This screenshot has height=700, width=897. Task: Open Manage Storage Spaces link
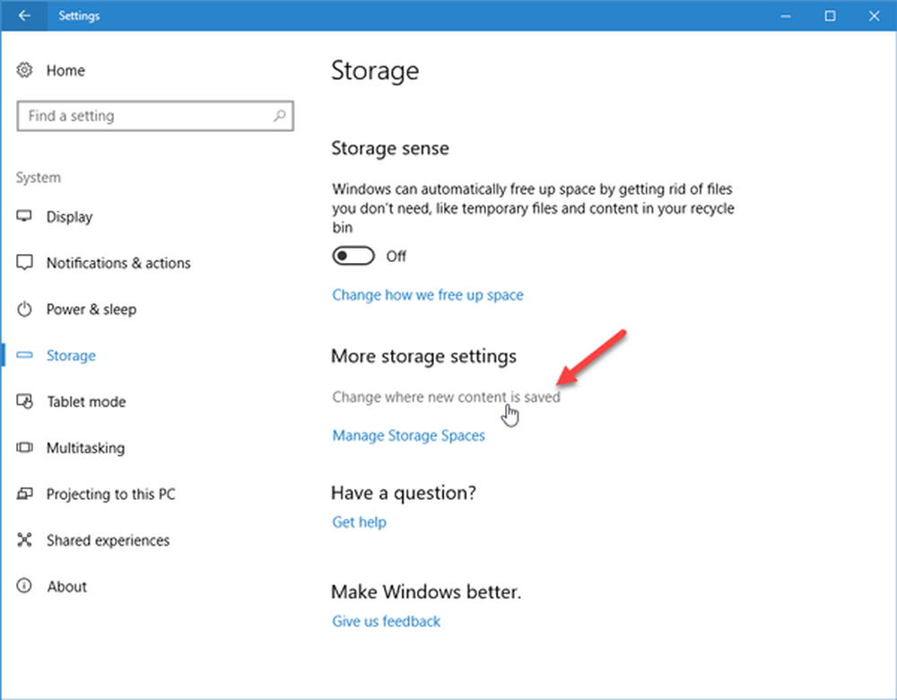[x=408, y=436]
